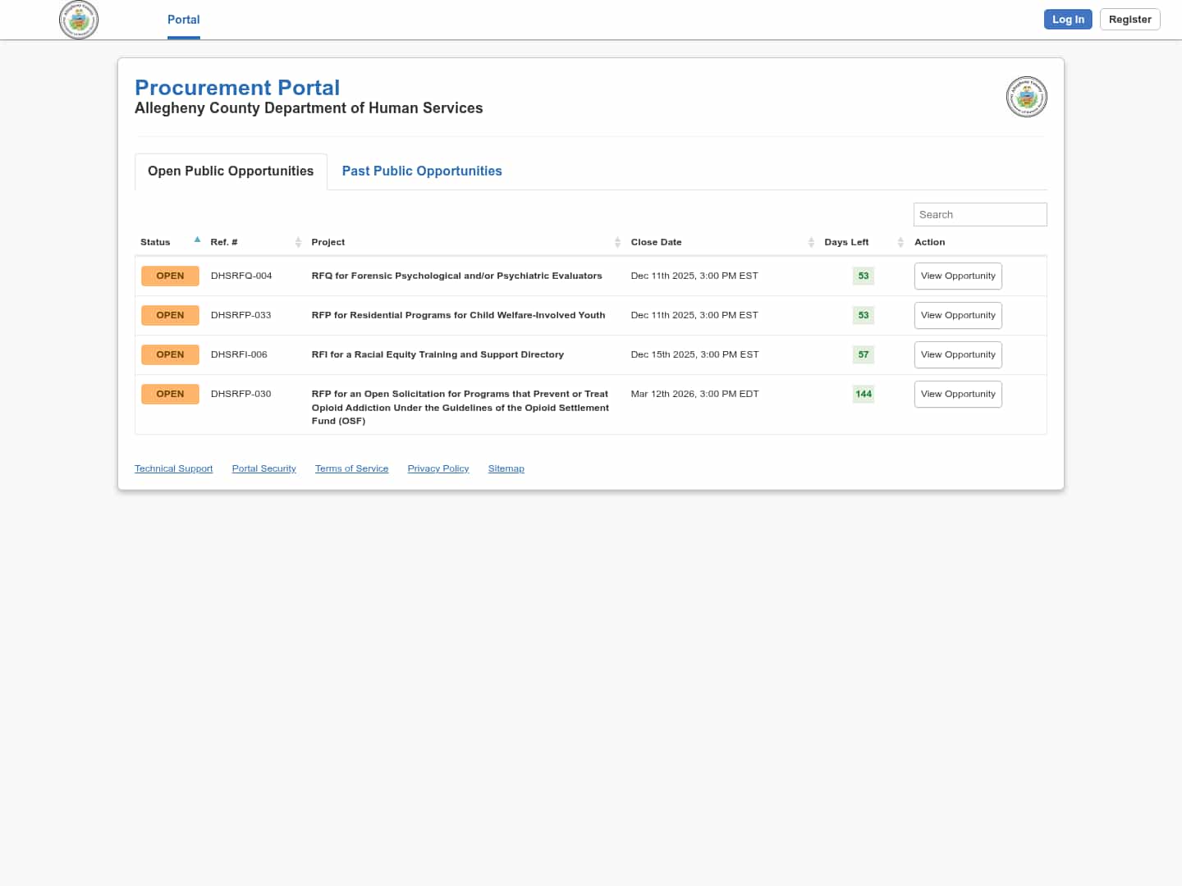
Task: Open the Portal navigation item
Action: pos(183,20)
